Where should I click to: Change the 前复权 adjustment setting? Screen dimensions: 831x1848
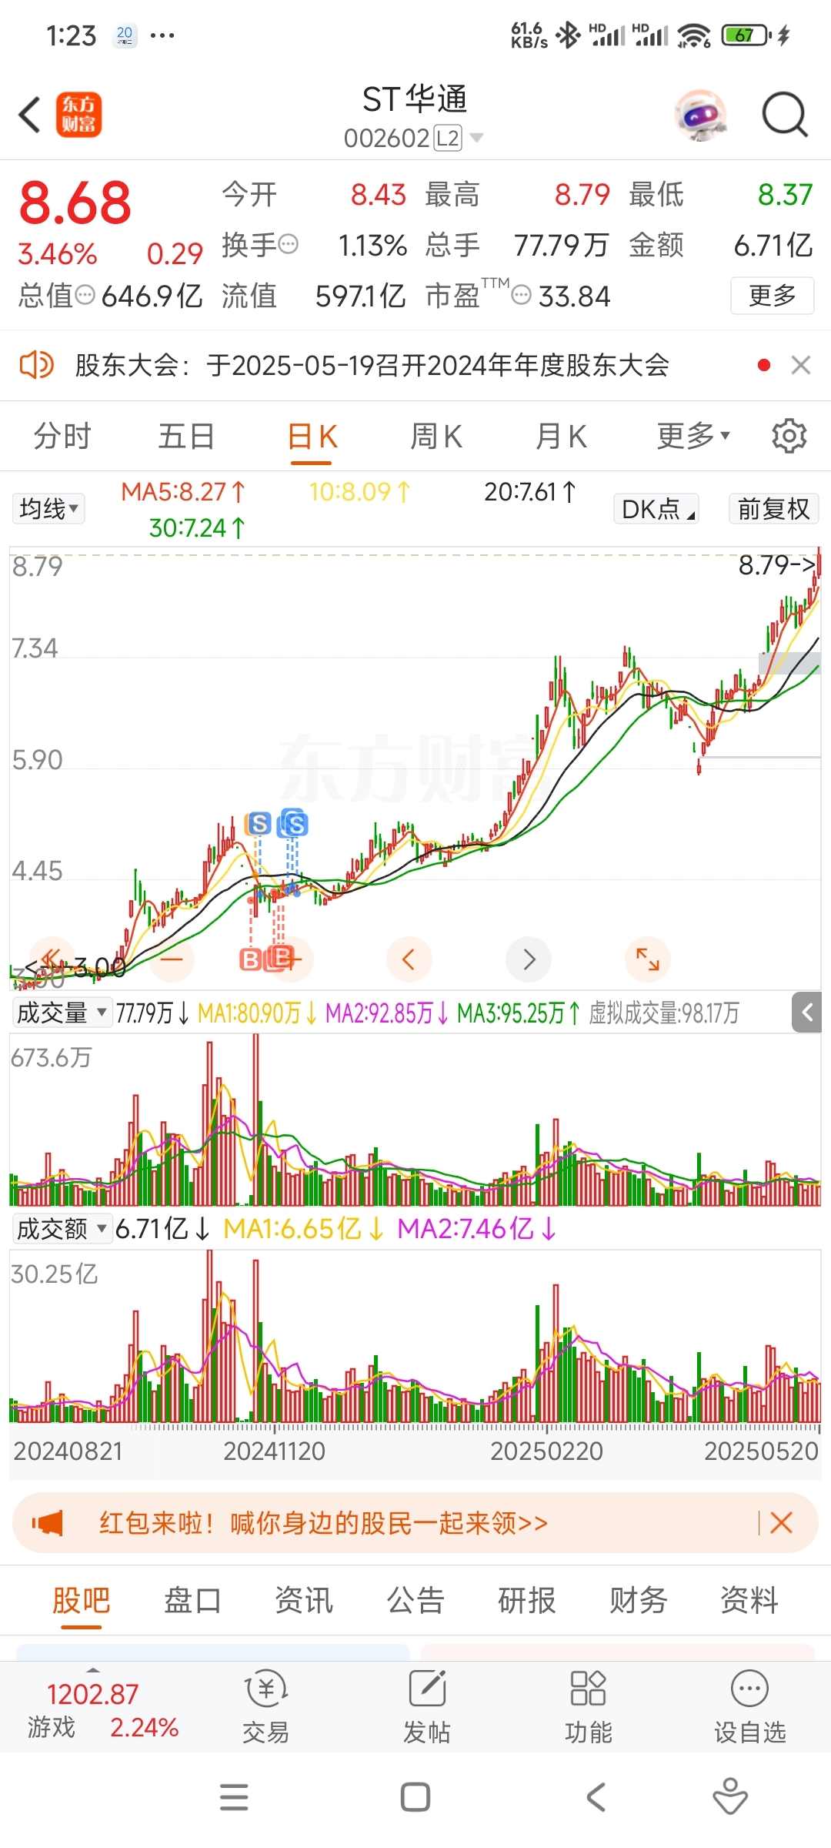pyautogui.click(x=773, y=509)
